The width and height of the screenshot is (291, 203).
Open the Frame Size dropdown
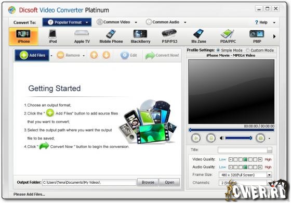tap(269, 175)
